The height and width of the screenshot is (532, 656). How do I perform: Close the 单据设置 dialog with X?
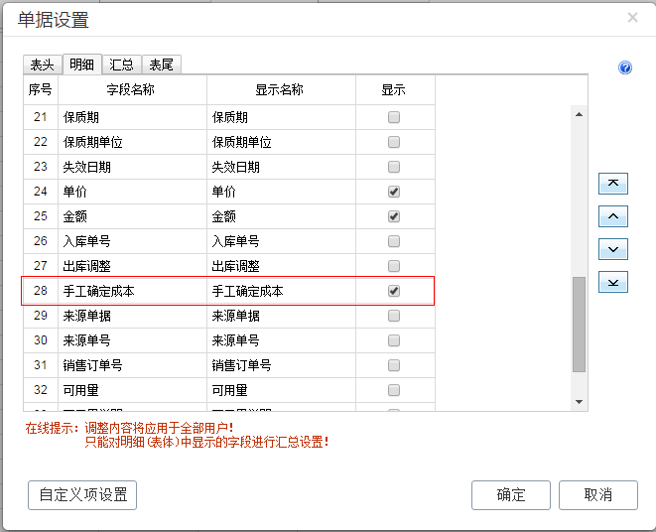point(633,18)
